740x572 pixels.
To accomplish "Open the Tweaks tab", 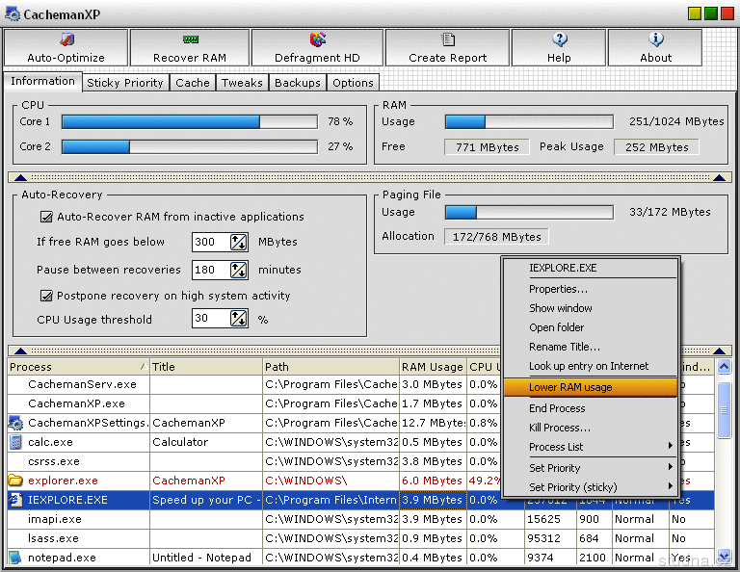I will [242, 83].
